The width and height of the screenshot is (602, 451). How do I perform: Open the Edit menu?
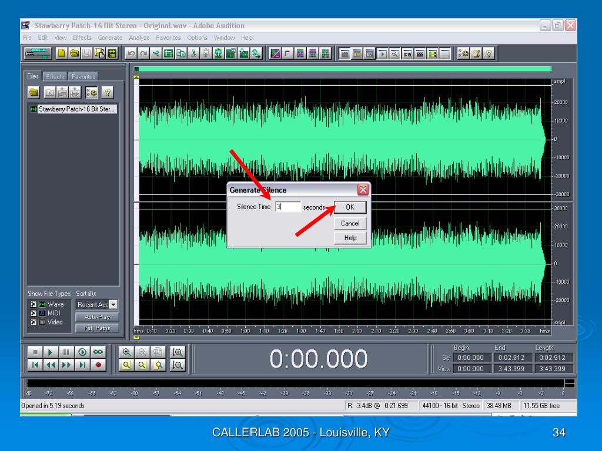pyautogui.click(x=42, y=38)
